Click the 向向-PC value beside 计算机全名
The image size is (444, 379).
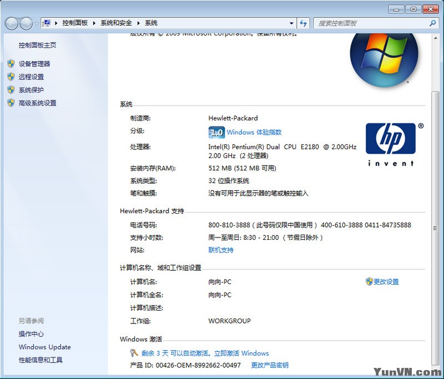point(220,295)
